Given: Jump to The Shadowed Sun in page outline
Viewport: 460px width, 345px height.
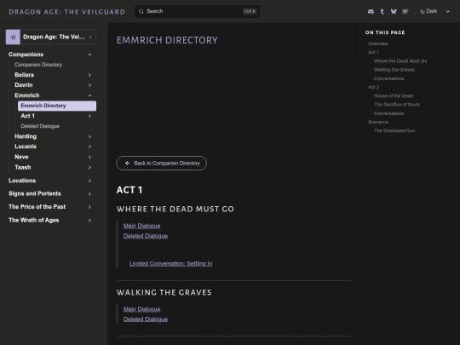Looking at the screenshot, I should [394, 130].
